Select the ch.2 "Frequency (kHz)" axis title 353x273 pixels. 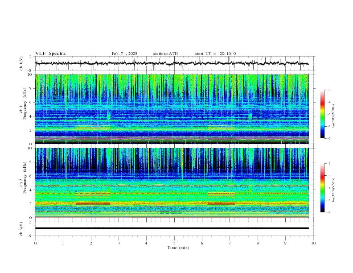[25, 178]
